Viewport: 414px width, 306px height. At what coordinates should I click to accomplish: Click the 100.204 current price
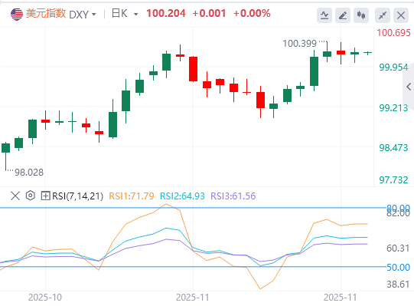(166, 13)
